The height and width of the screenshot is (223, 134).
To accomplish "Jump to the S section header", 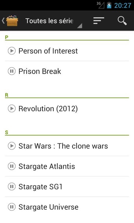I will pyautogui.click(x=67, y=133).
